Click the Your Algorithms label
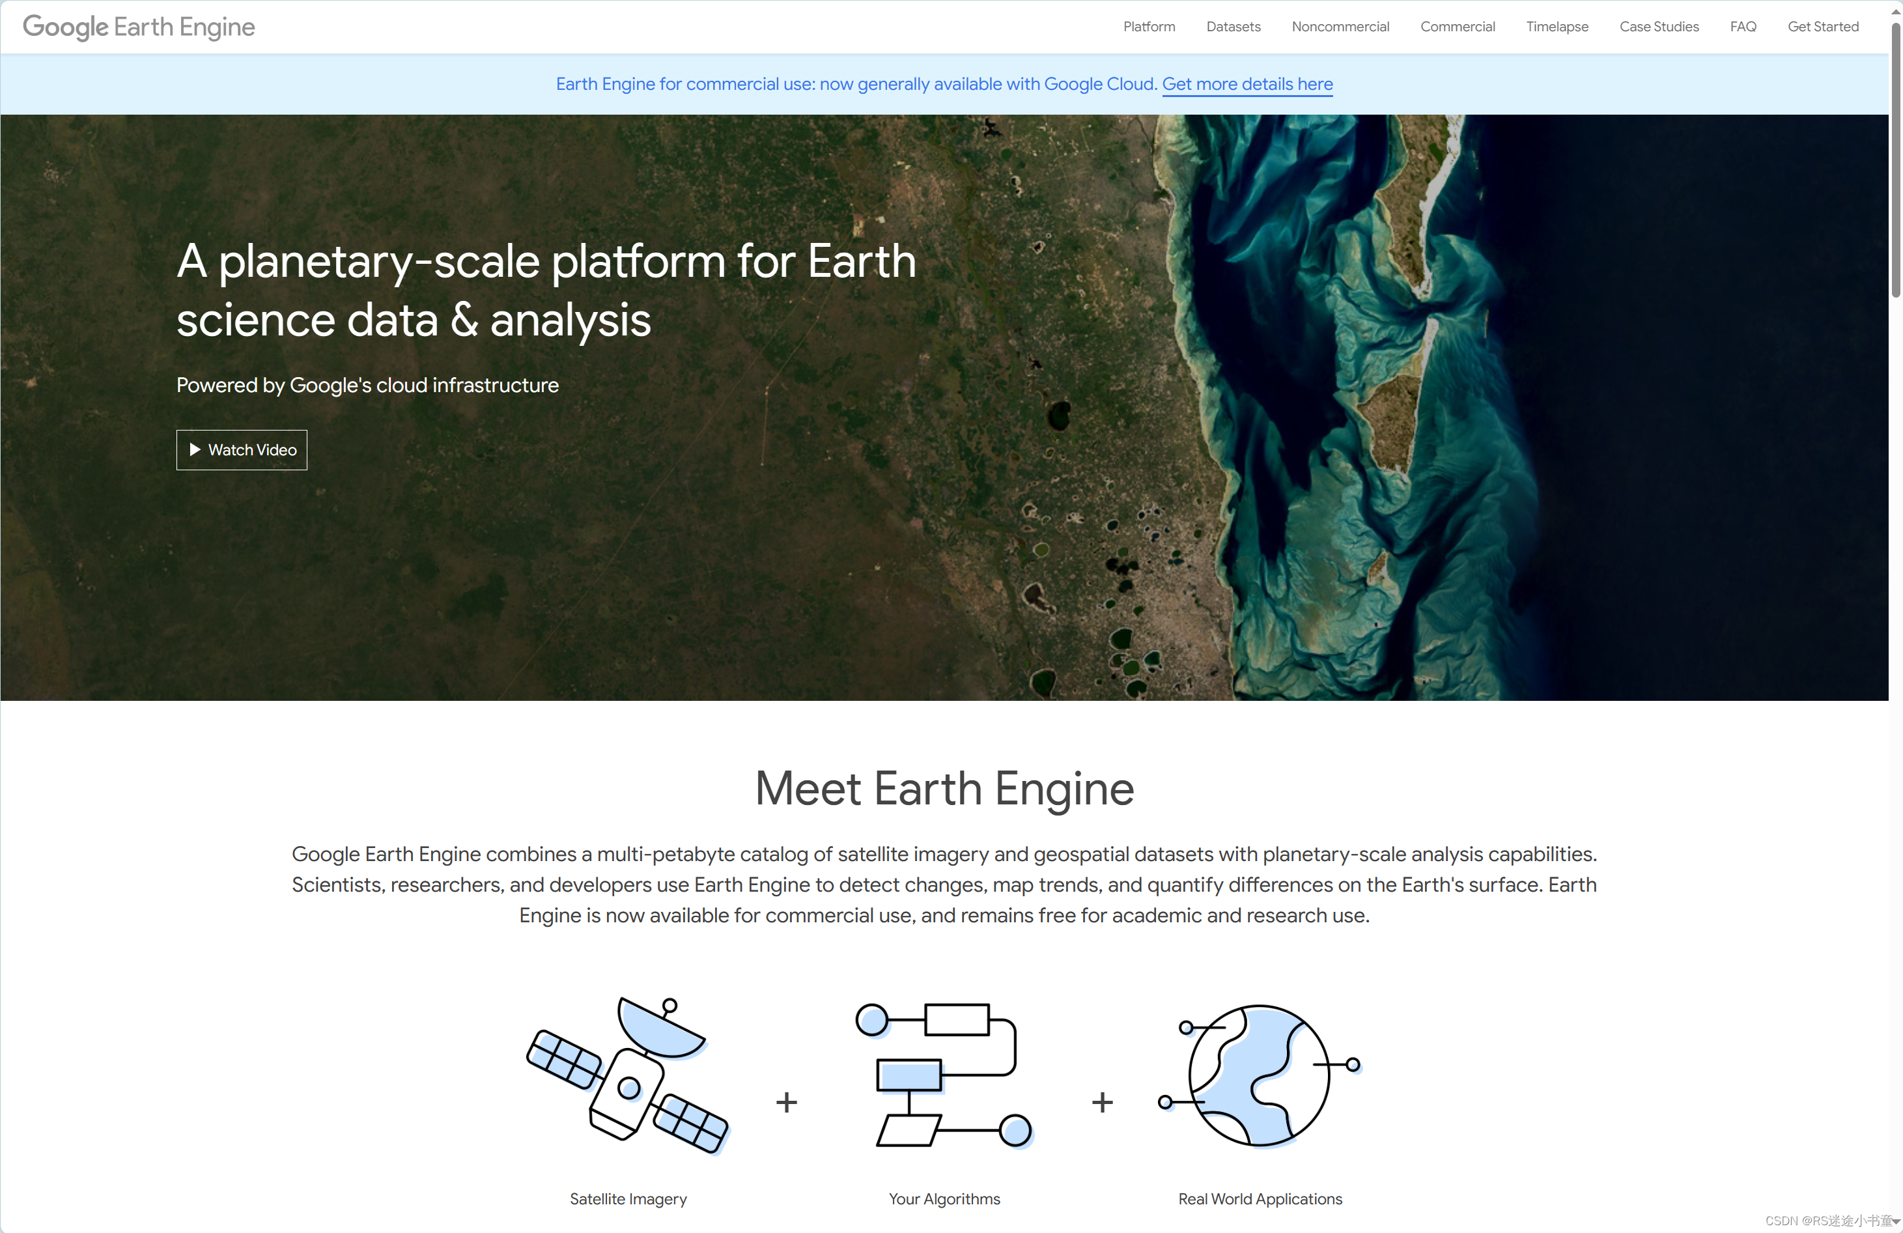Screen dimensions: 1903x1233 tap(944, 1198)
